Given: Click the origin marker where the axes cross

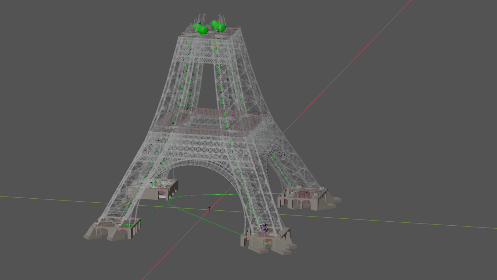Looking at the screenshot, I should coord(209,209).
